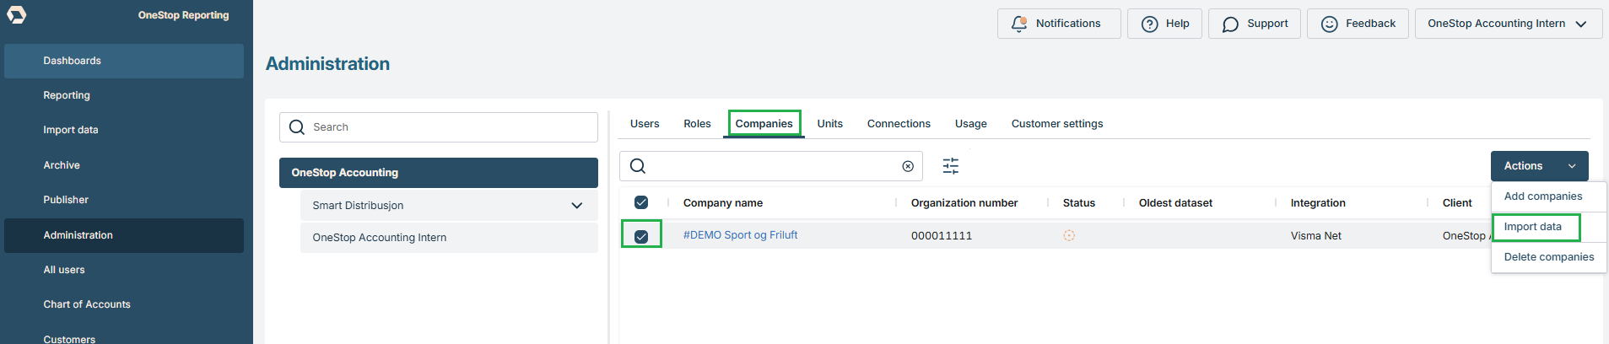
Task: Open the OneStop Accounting Intern account dropdown
Action: [x=1509, y=24]
